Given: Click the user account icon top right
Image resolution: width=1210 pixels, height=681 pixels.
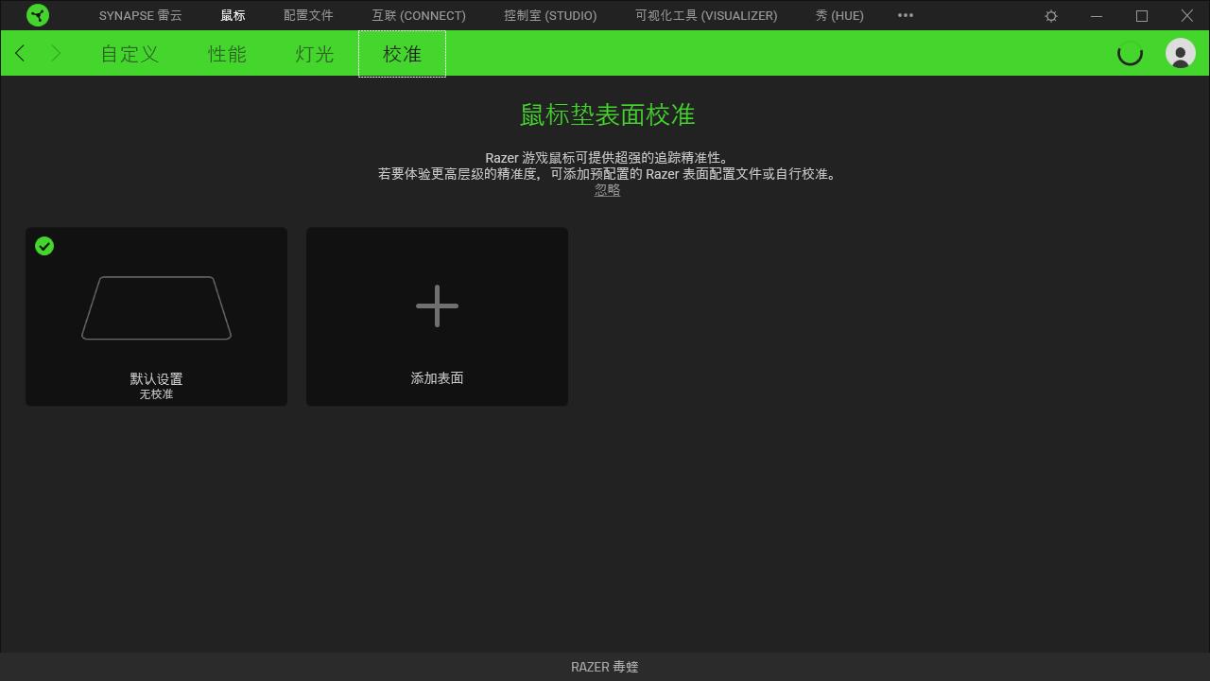Looking at the screenshot, I should 1180,53.
